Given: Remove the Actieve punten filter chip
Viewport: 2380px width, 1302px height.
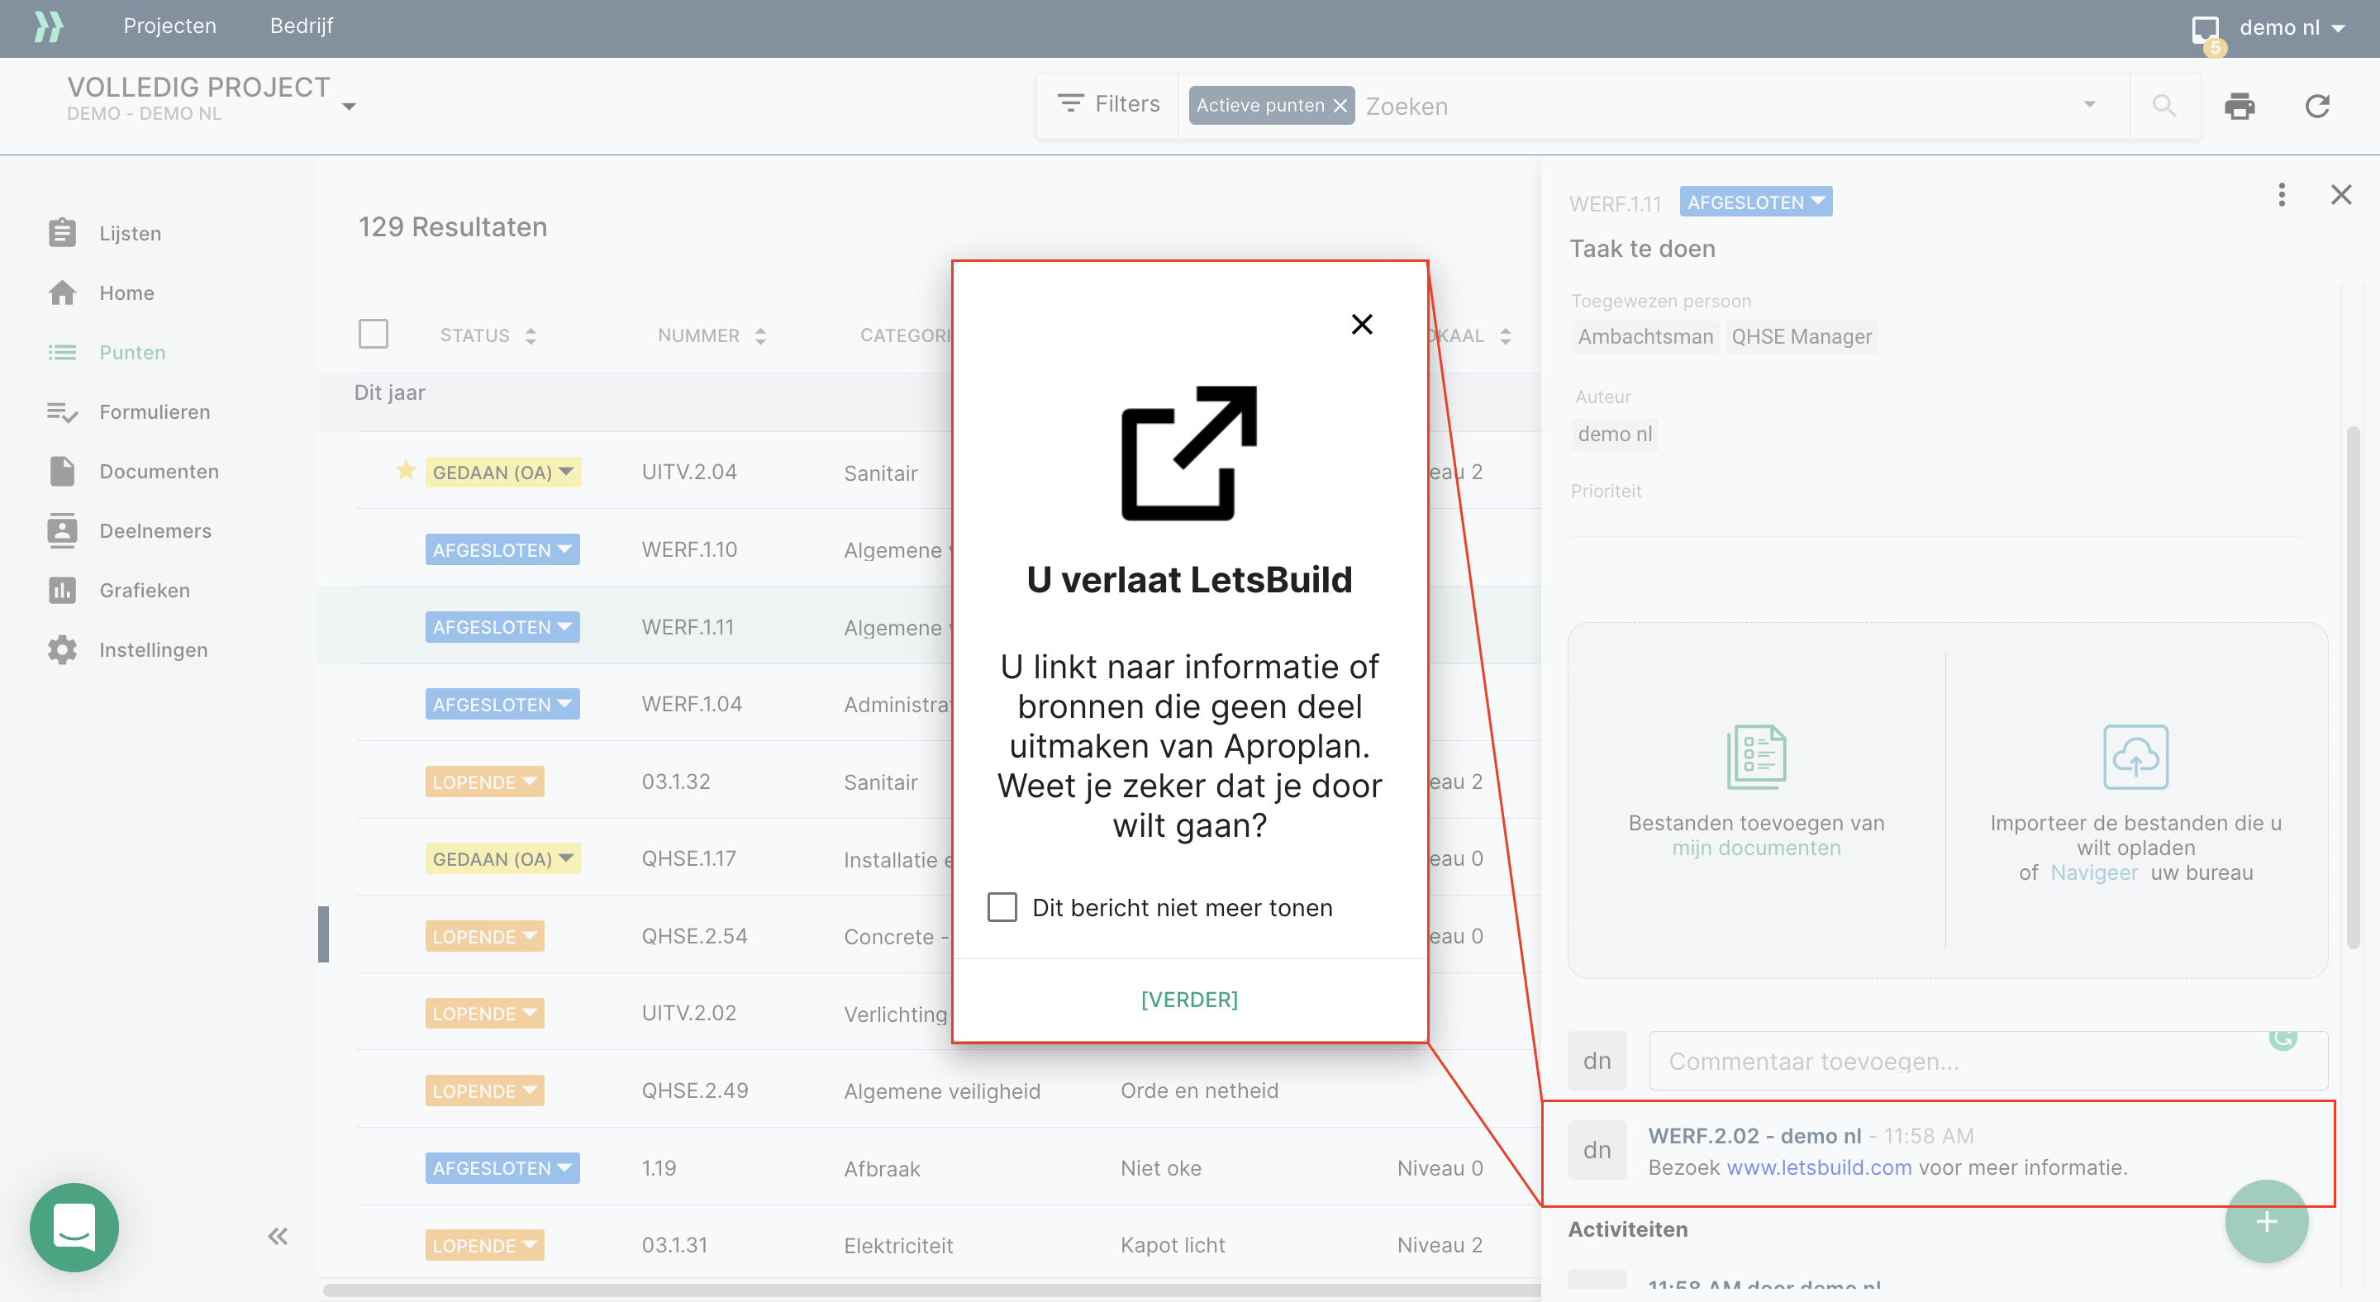Looking at the screenshot, I should (x=1340, y=107).
